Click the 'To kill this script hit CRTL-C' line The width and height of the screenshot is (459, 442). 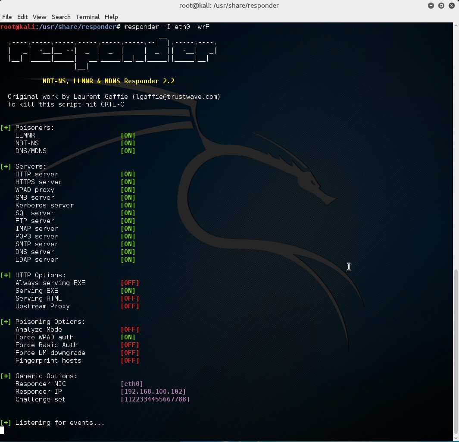[66, 104]
